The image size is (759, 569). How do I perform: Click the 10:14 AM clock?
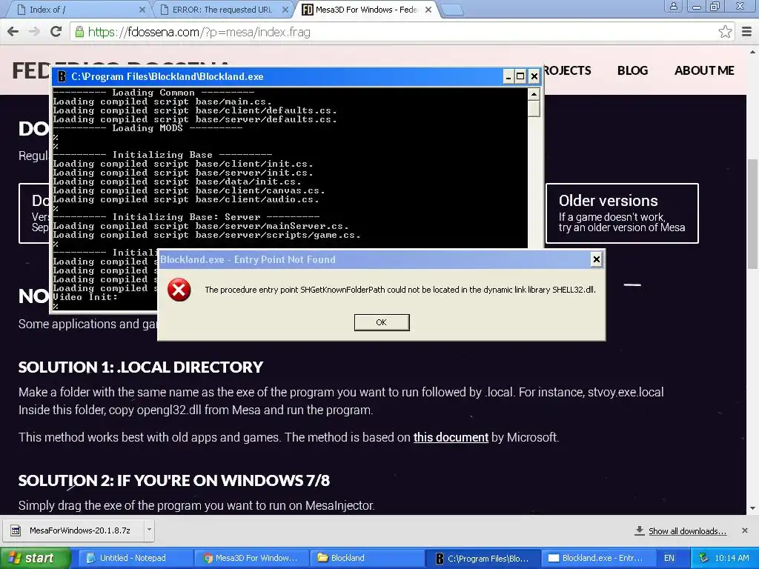732,558
